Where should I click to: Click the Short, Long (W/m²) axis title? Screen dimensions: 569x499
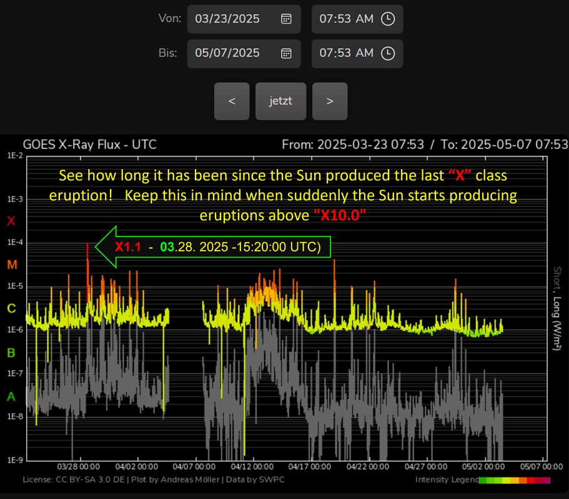[557, 309]
